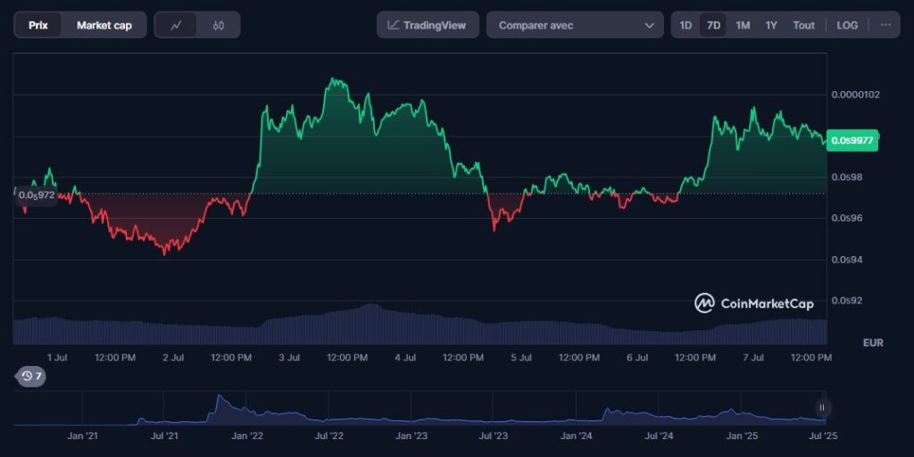Select the Market cap tab

coord(104,25)
